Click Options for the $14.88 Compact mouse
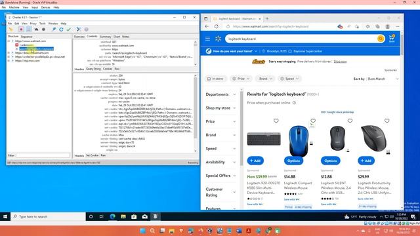420x236 pixels. tap(293, 161)
